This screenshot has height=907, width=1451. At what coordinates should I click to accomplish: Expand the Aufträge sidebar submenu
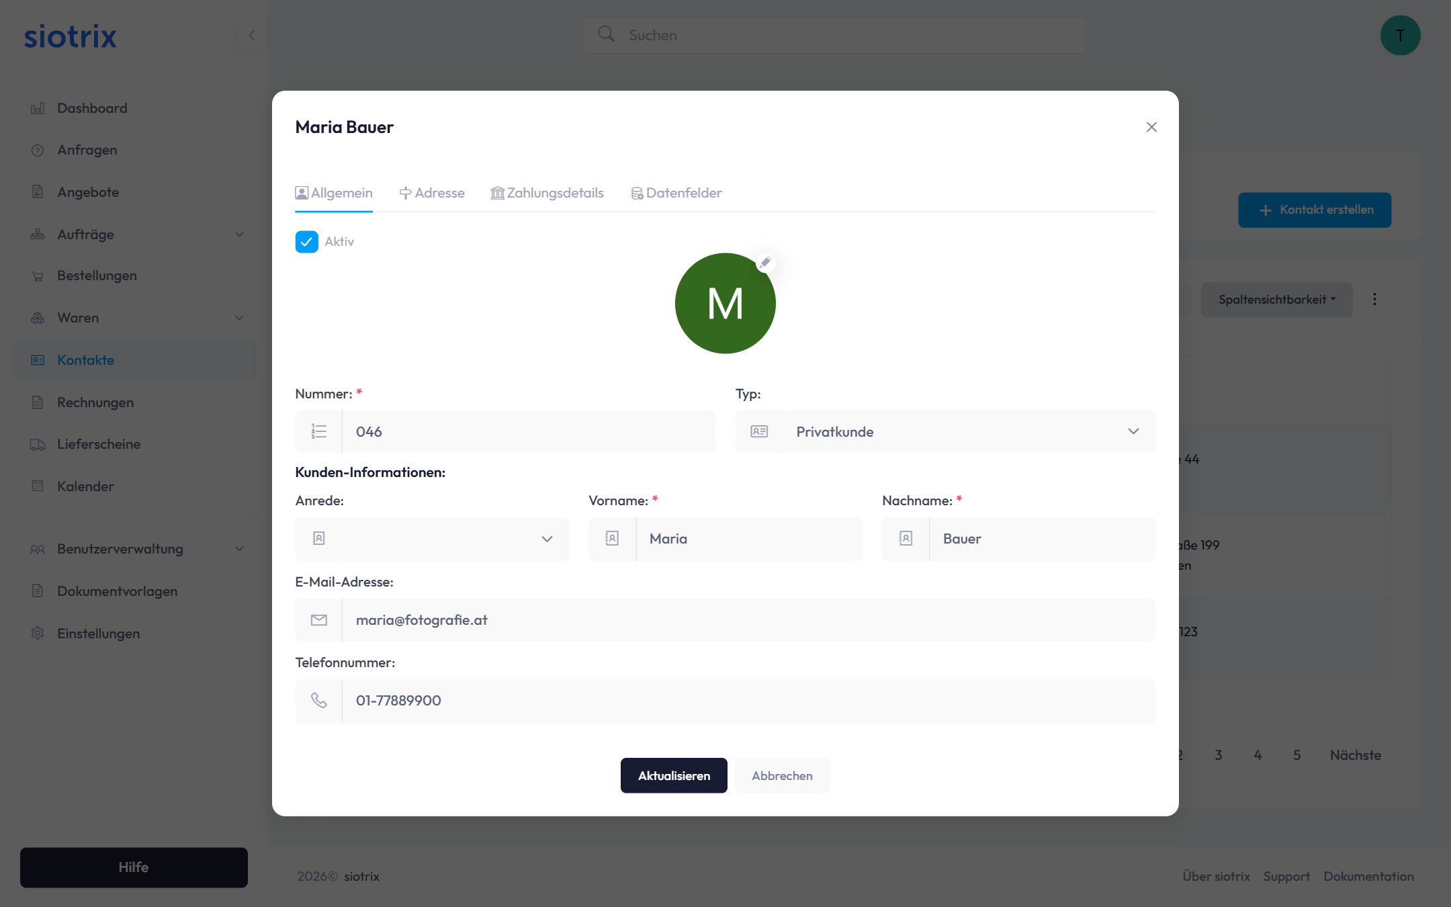point(239,234)
